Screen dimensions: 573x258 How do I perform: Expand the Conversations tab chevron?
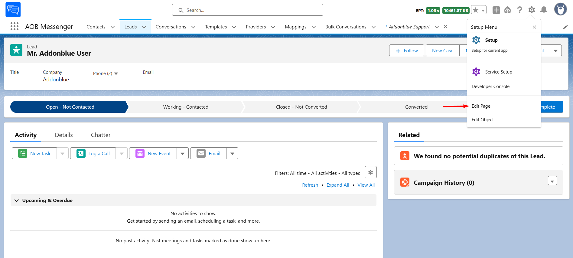194,27
